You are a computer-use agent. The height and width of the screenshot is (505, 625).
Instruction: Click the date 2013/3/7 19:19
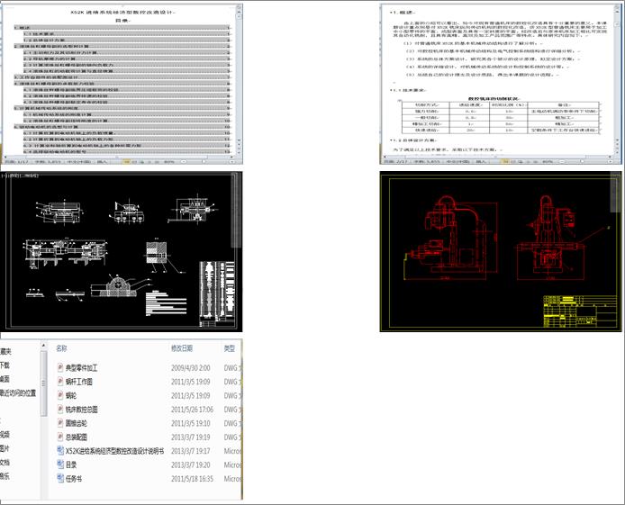pos(191,437)
